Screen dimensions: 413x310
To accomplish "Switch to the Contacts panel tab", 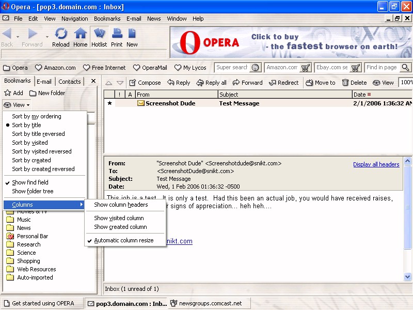I will pos(69,81).
